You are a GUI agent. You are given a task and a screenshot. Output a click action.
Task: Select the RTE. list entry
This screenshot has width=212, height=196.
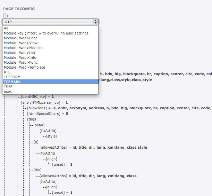click(8, 72)
